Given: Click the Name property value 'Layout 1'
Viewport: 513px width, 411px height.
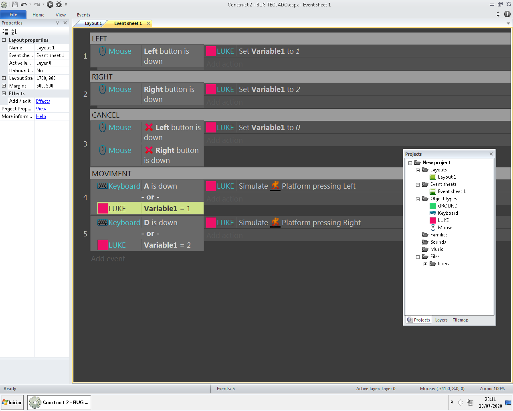Looking at the screenshot, I should (52, 48).
